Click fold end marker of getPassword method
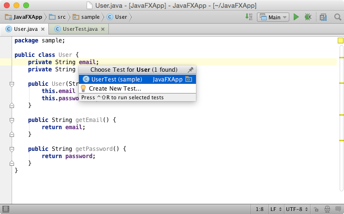This screenshot has width=344, height=214. coord(12,163)
